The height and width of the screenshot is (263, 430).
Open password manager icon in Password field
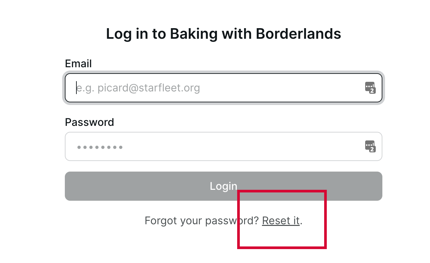tap(370, 146)
